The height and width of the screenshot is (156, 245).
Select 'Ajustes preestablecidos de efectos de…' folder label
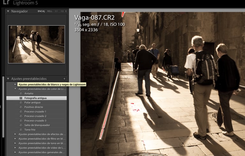click(x=42, y=134)
